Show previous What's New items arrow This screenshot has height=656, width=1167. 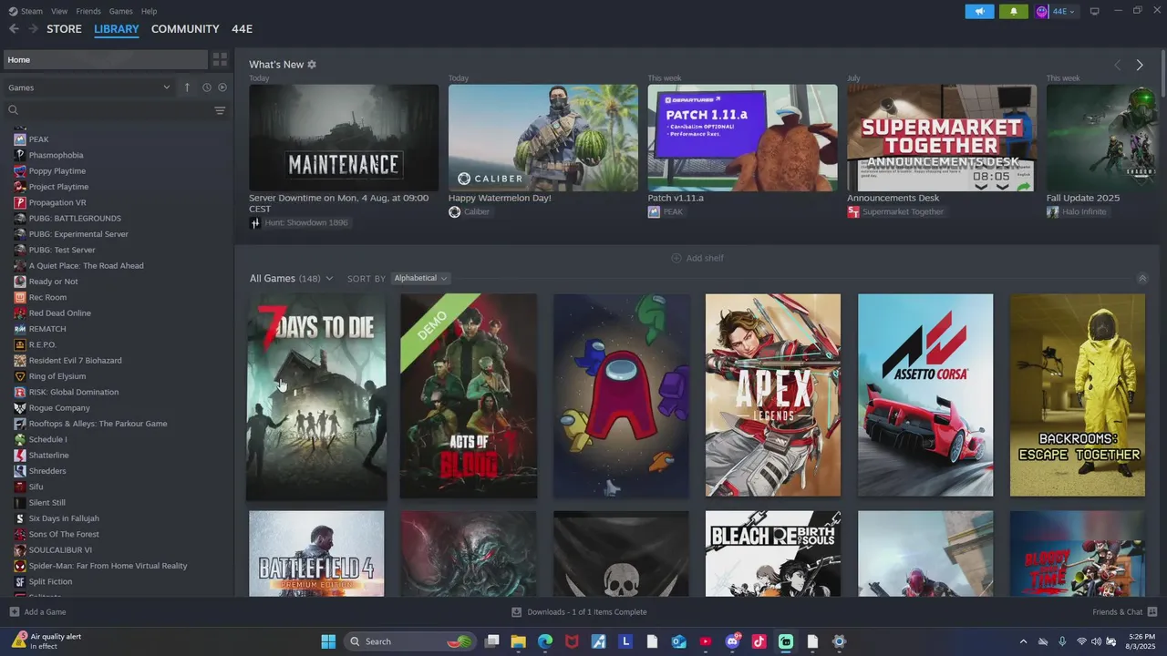coord(1118,65)
